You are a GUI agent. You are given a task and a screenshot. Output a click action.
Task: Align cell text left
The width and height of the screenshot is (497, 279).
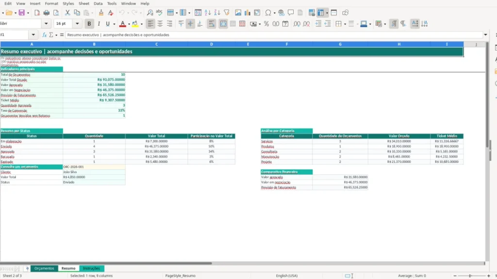click(150, 24)
